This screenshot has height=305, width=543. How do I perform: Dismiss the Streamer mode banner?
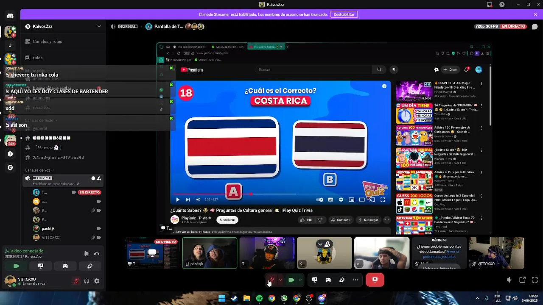point(535,14)
